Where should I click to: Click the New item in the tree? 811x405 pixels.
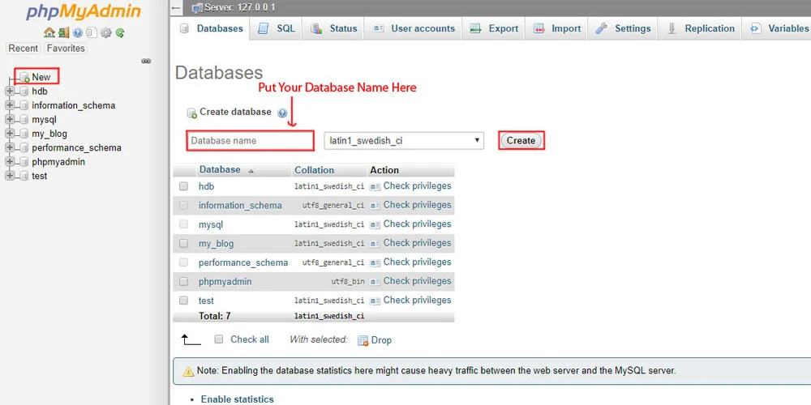pos(41,77)
